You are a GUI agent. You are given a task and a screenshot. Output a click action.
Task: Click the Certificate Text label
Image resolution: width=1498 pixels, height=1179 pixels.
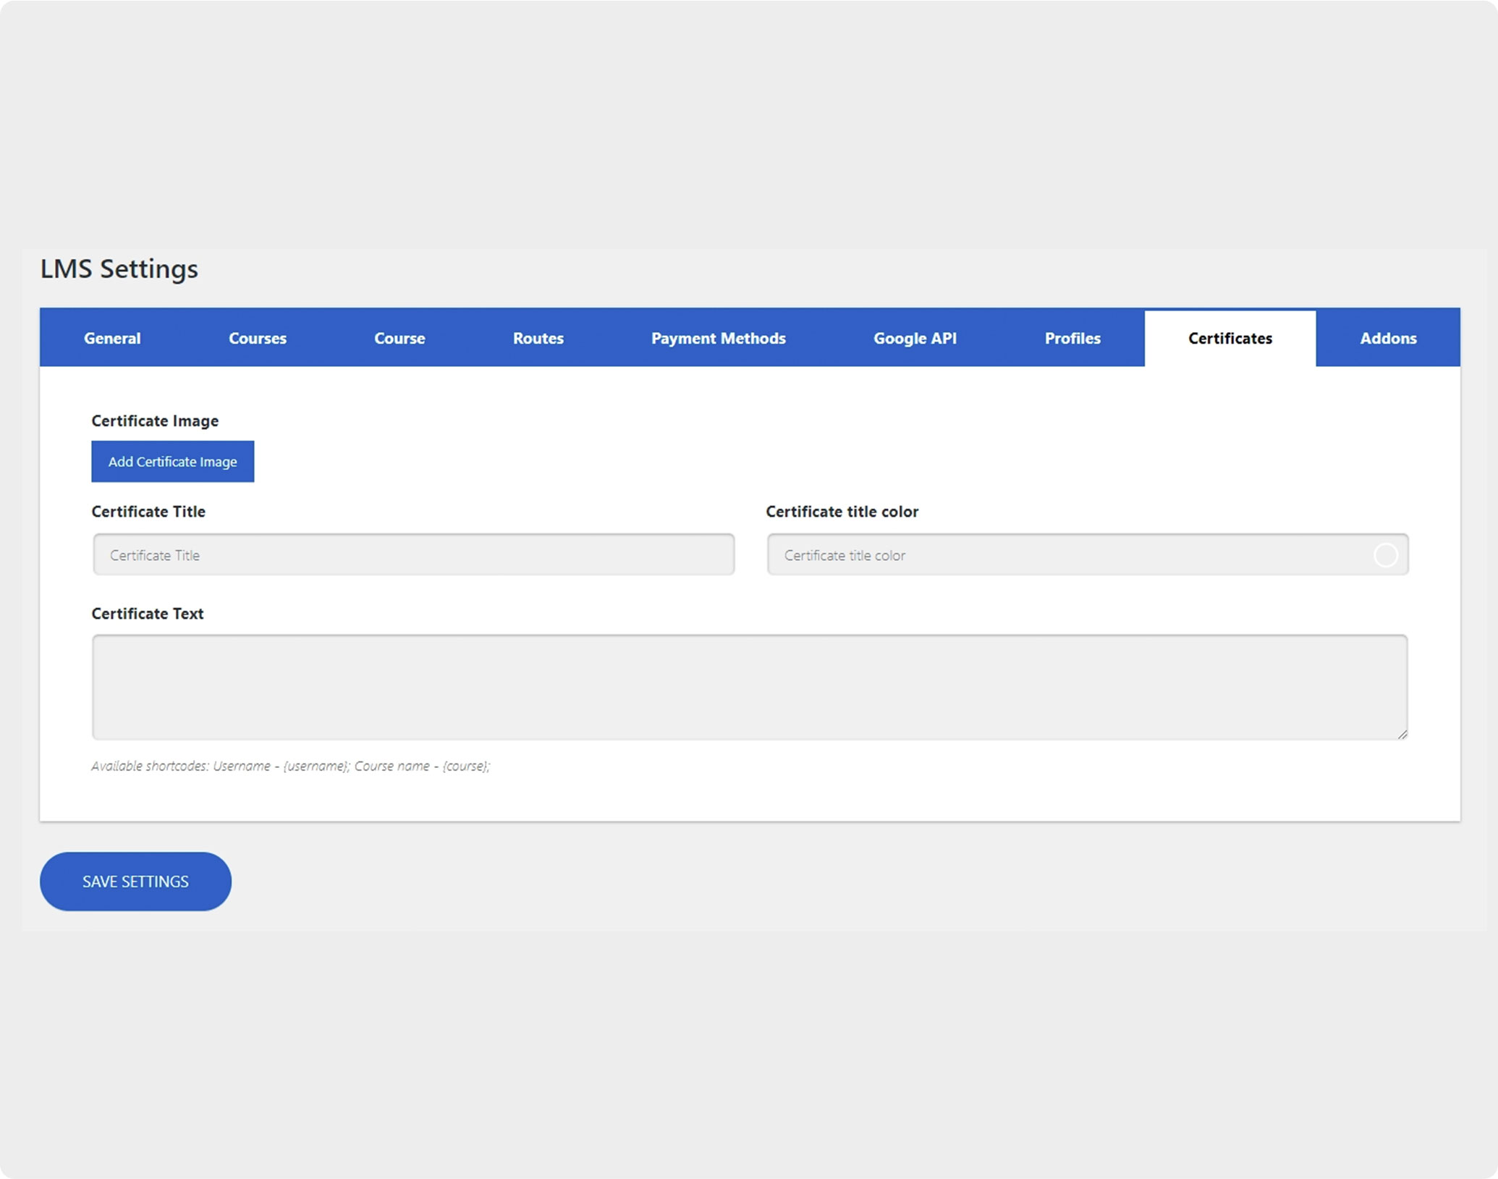tap(147, 613)
